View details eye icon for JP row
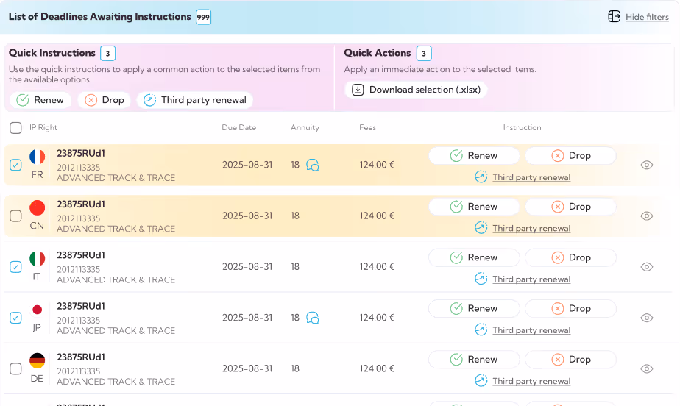Viewport: 680px width, 406px height. (x=647, y=318)
